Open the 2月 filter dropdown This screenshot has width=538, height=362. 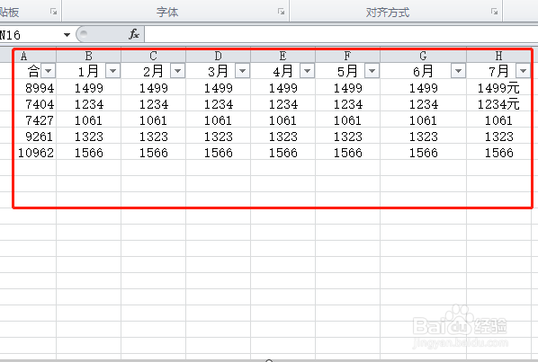(x=178, y=71)
